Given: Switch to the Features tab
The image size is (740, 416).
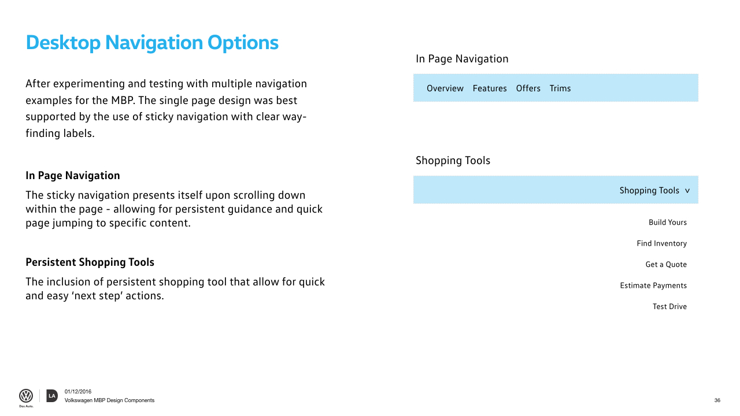Looking at the screenshot, I should click(490, 88).
